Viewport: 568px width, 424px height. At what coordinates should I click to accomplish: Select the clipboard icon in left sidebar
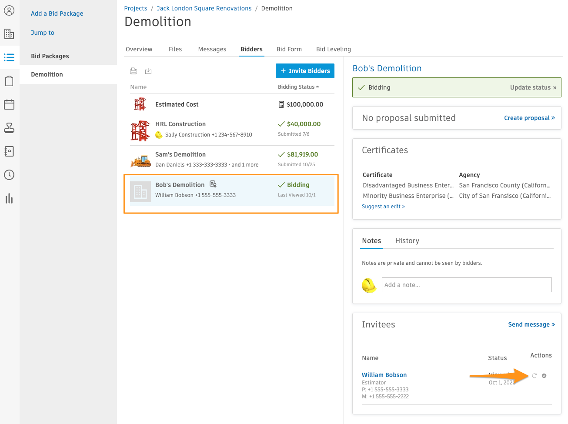click(9, 80)
